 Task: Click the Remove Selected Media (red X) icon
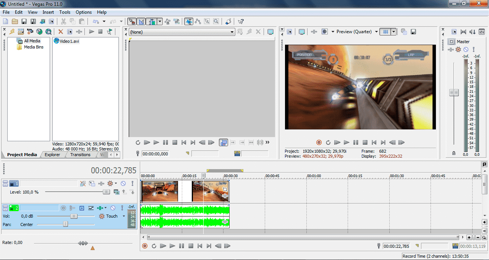(60, 32)
